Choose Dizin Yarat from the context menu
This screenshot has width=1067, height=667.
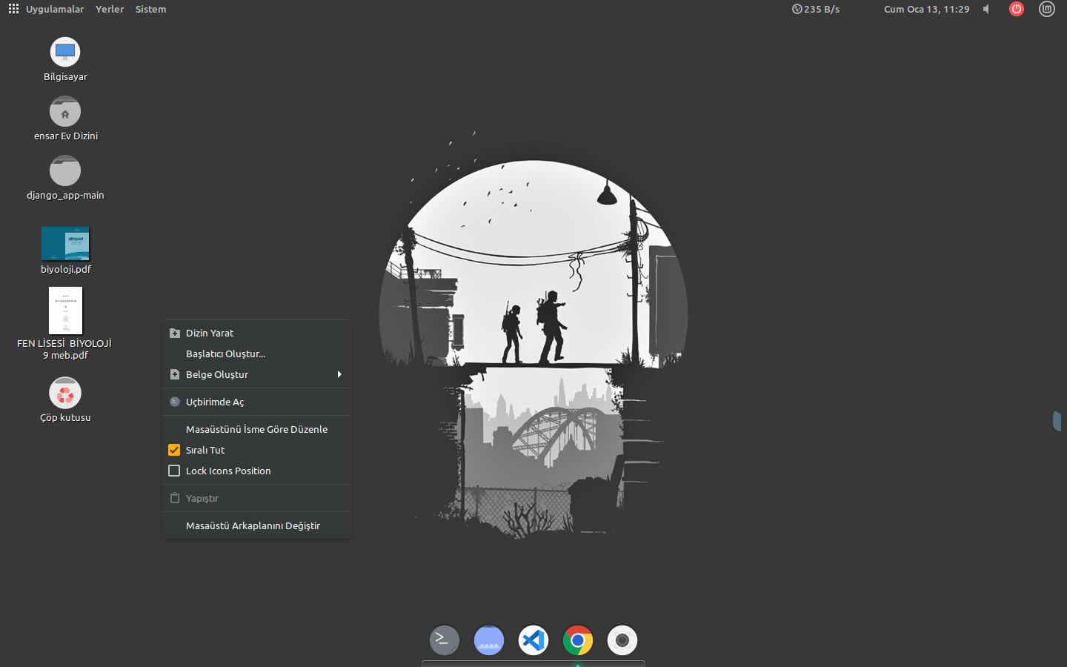point(256,333)
